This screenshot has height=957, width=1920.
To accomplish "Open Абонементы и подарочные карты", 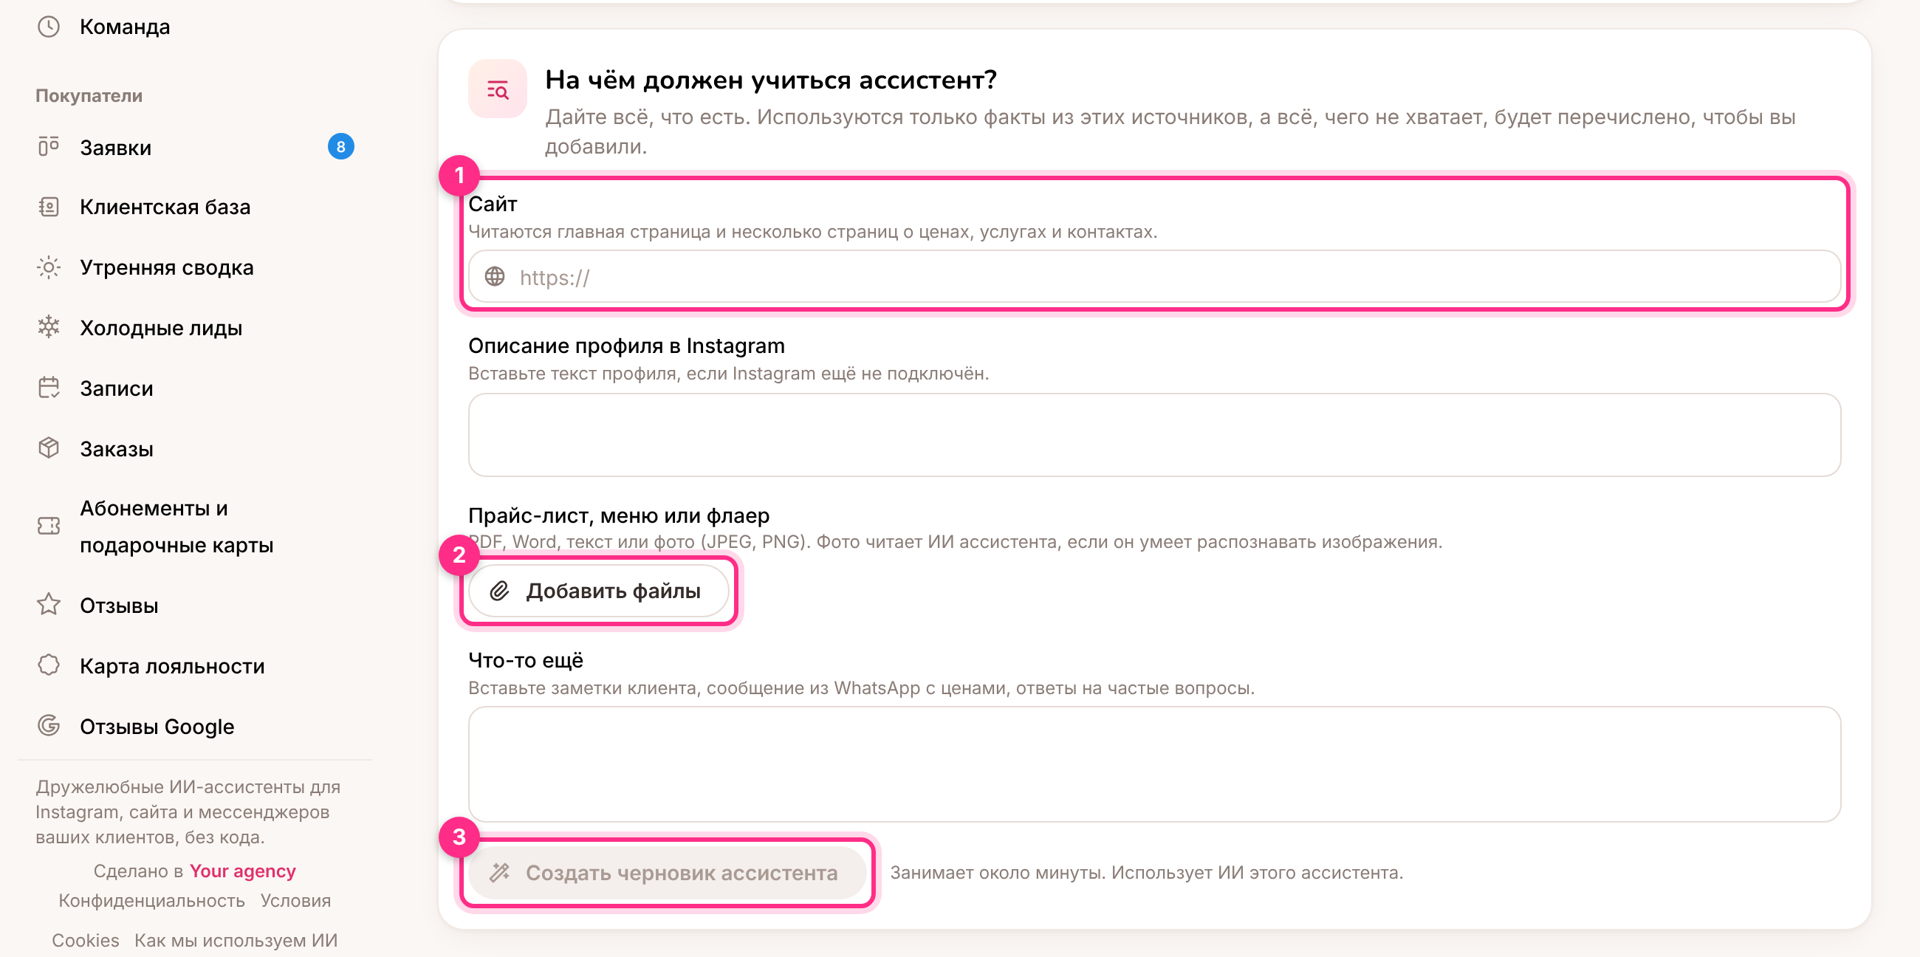I will (195, 526).
